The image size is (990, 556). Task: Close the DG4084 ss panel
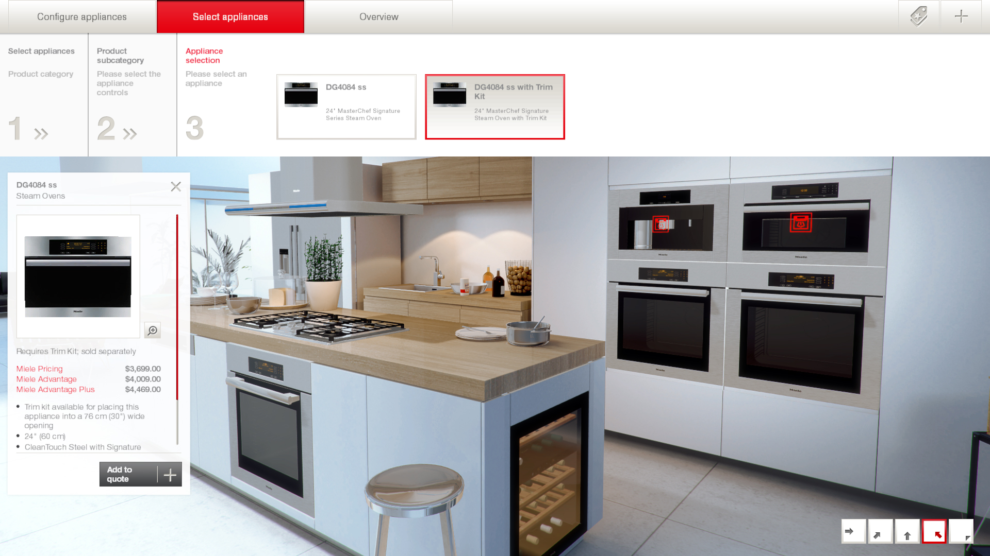tap(175, 187)
